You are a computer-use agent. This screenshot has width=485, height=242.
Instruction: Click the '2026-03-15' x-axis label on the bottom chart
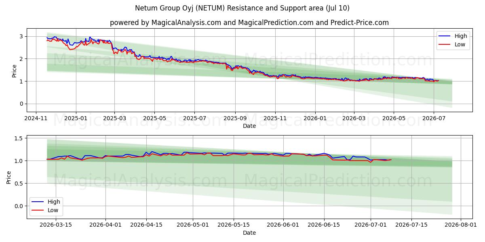[56, 225]
